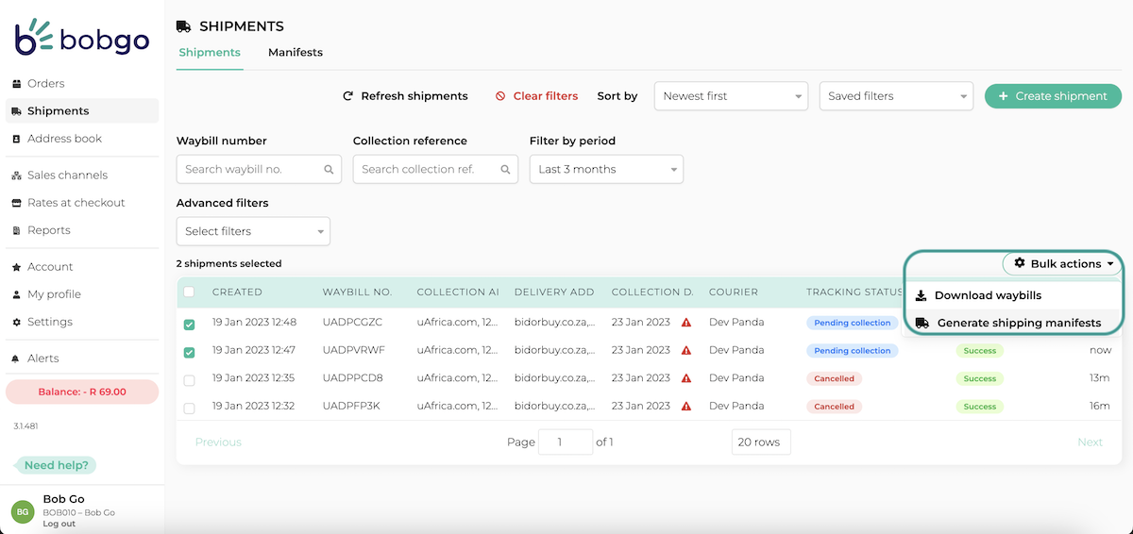
Task: Click the Success badge on UADPFP3K row
Action: [x=979, y=407]
